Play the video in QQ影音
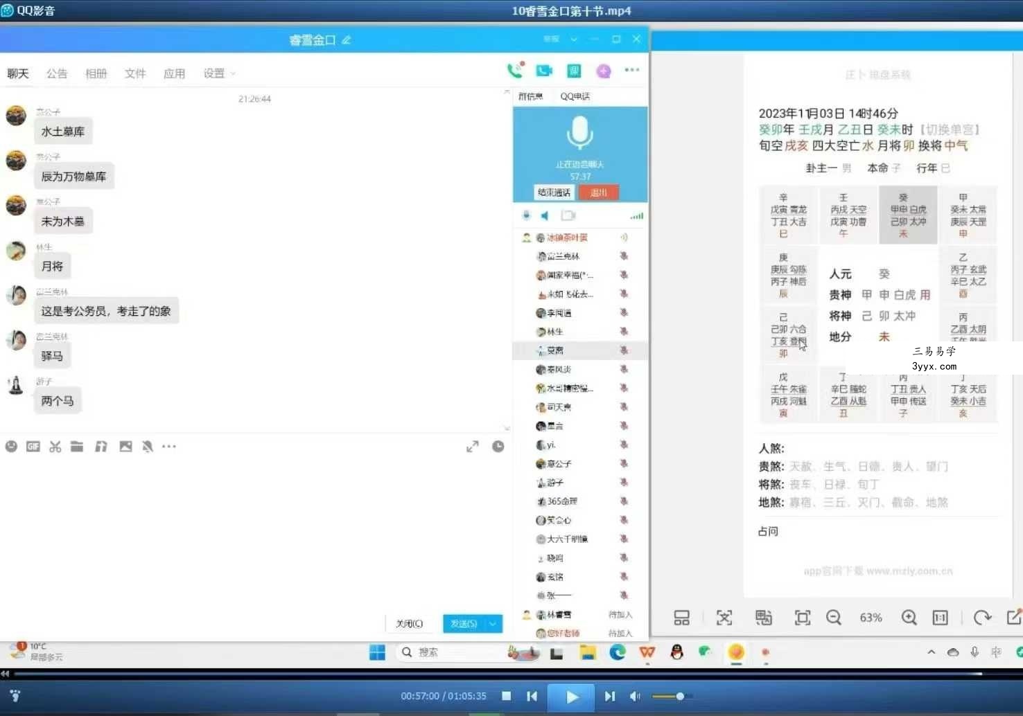 [571, 697]
